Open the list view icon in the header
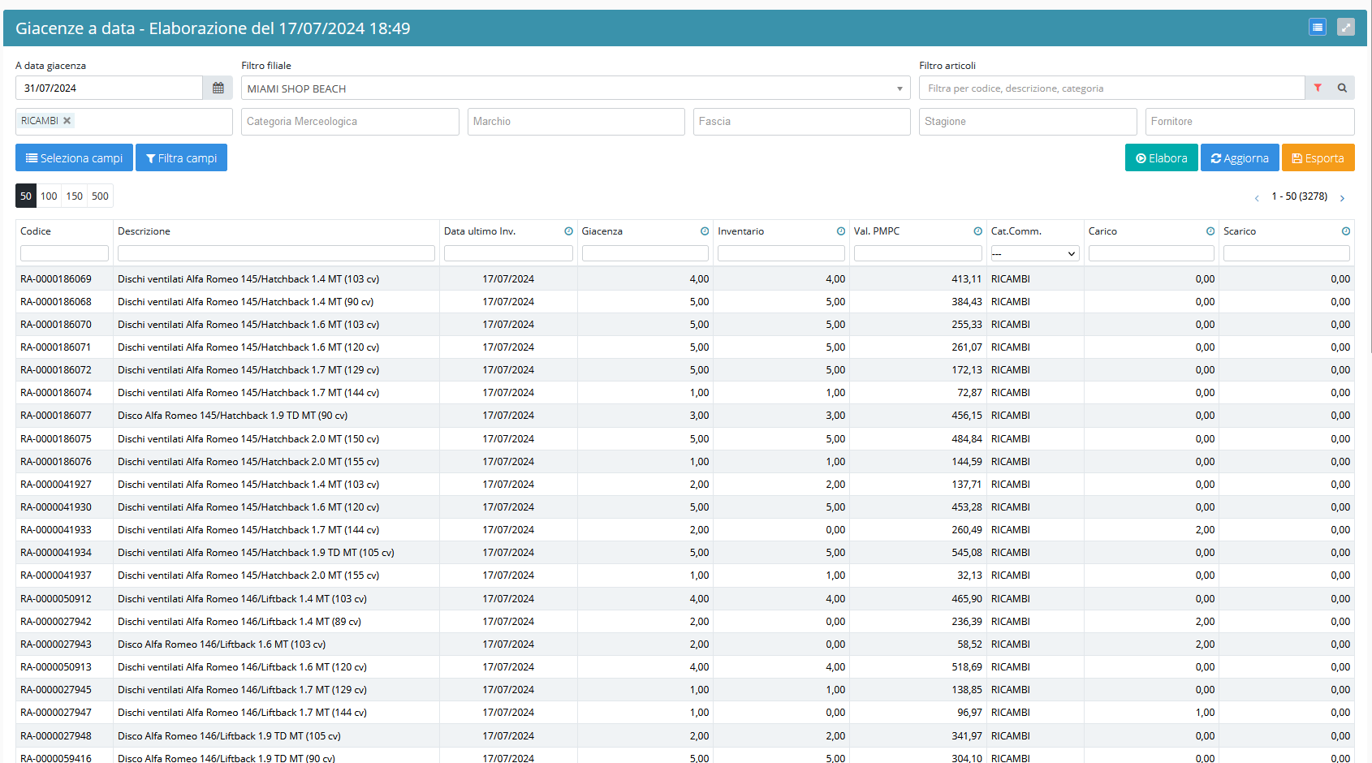 pyautogui.click(x=1318, y=28)
